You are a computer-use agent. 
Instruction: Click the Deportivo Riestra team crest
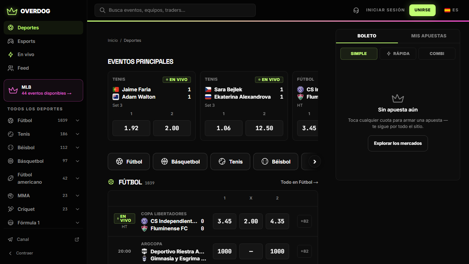144,252
